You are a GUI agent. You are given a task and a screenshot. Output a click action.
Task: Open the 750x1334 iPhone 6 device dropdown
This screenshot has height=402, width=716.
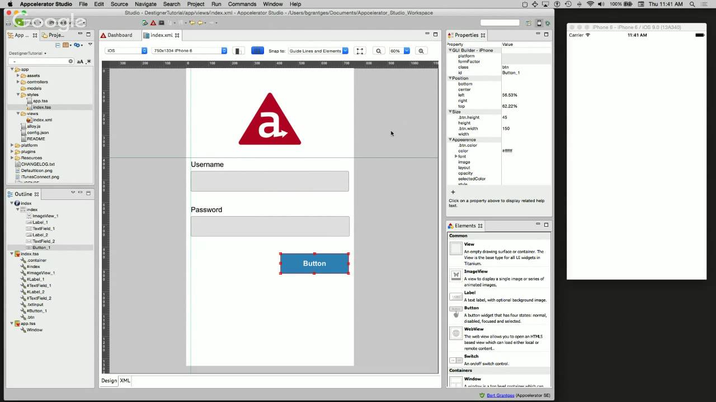pyautogui.click(x=190, y=51)
